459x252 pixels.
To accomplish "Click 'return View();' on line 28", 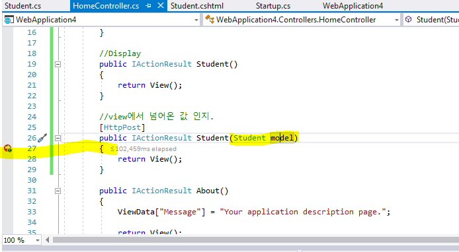I will point(150,159).
